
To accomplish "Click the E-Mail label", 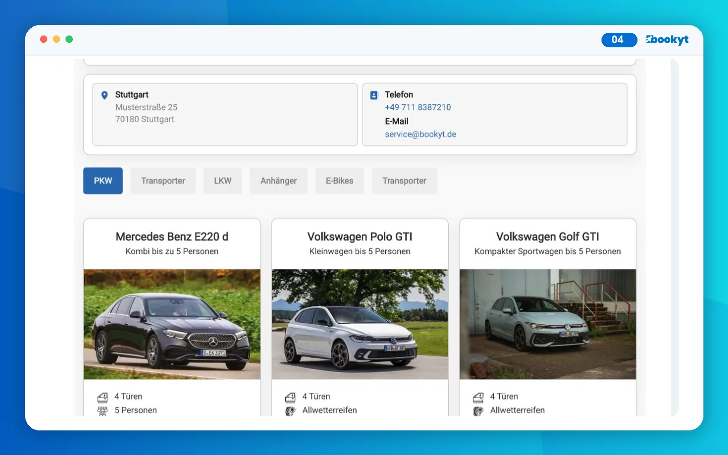I will coord(397,121).
